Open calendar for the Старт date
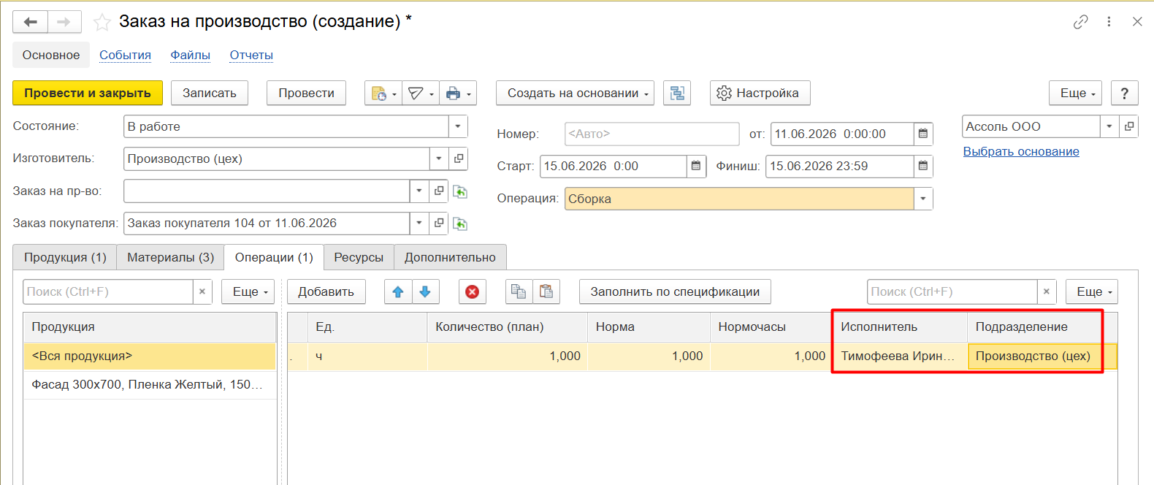1154x485 pixels. click(x=696, y=166)
